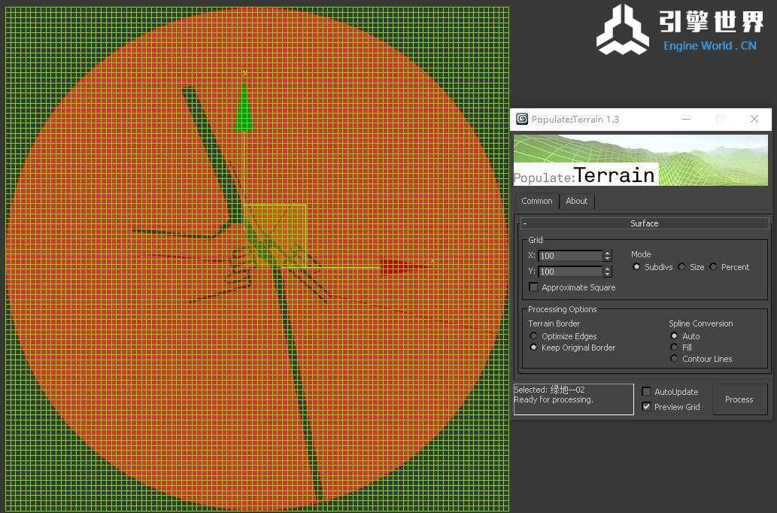Collapse the Surface rollout header
Image resolution: width=777 pixels, height=513 pixels.
[644, 223]
